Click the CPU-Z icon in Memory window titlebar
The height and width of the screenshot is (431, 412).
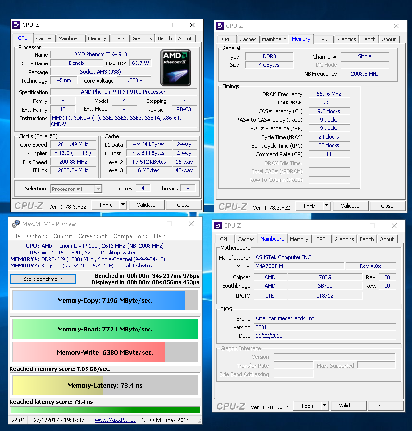(220, 26)
